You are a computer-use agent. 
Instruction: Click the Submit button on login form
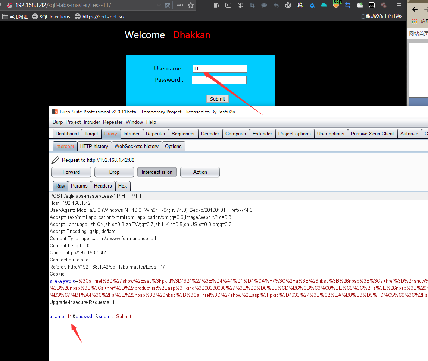point(218,99)
